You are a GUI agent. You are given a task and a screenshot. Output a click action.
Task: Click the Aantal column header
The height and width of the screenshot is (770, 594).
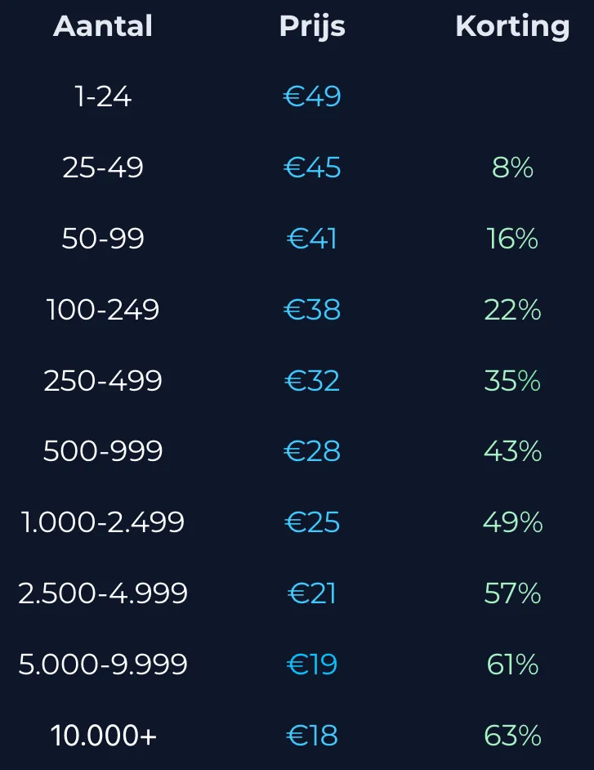103,26
